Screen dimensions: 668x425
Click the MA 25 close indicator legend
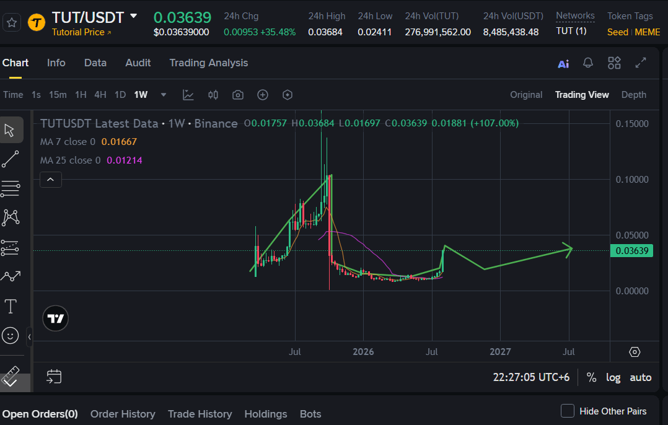coord(91,160)
